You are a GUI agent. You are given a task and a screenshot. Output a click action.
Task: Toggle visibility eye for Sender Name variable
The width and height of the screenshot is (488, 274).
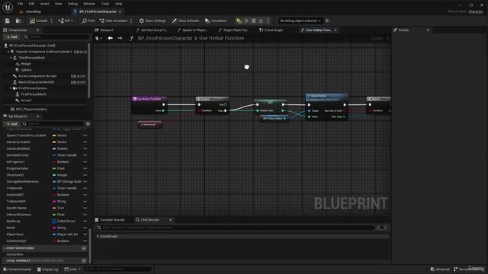tap(85, 208)
